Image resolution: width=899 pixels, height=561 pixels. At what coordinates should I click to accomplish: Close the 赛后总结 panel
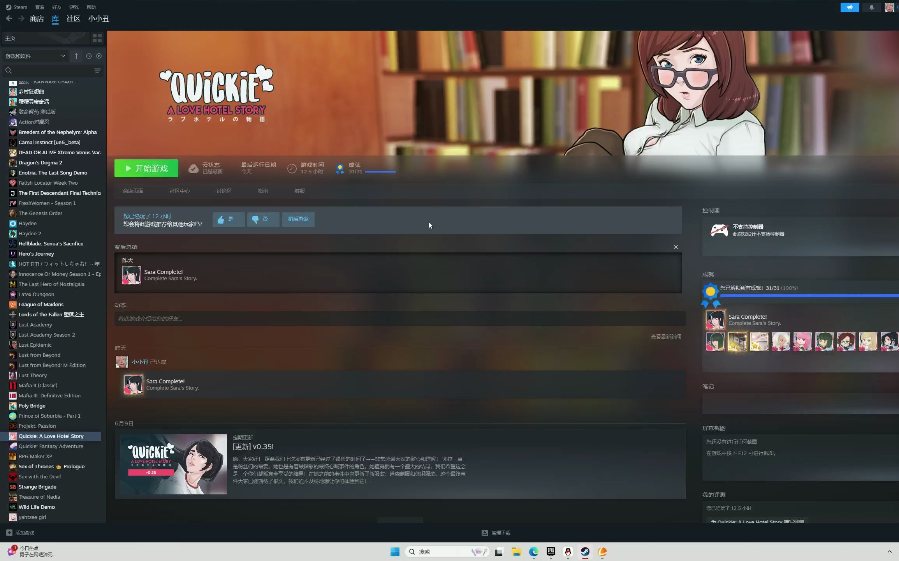[x=676, y=247]
